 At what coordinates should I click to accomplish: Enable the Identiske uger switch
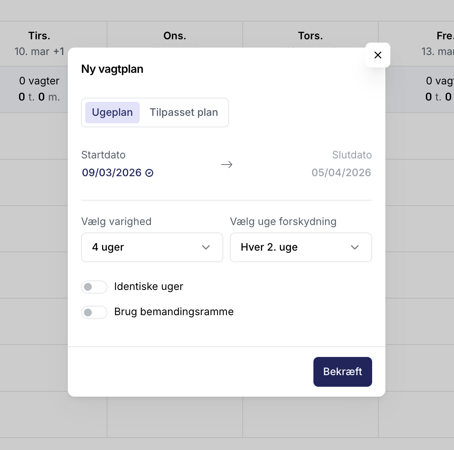click(x=94, y=287)
